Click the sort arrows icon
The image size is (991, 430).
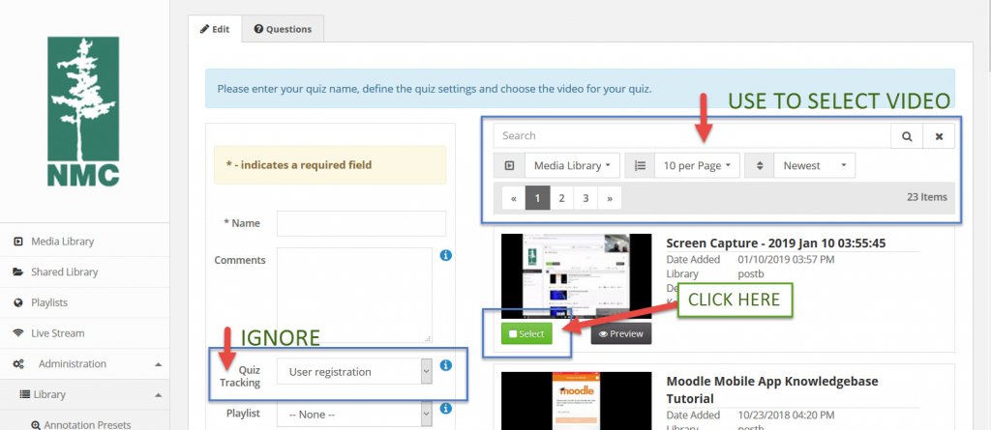[759, 166]
